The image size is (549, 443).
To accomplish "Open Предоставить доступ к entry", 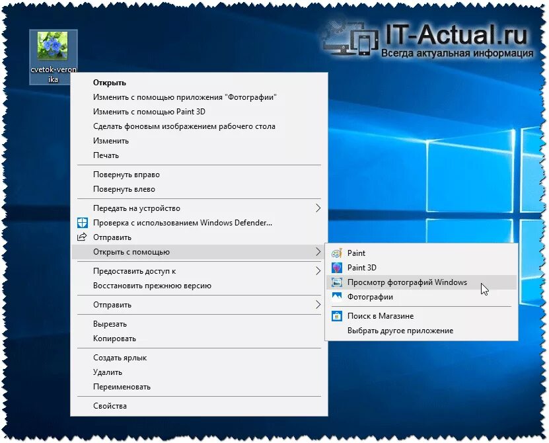I will click(199, 271).
